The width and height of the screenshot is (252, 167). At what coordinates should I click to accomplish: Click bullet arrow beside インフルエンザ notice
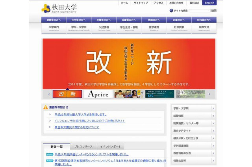(50, 121)
